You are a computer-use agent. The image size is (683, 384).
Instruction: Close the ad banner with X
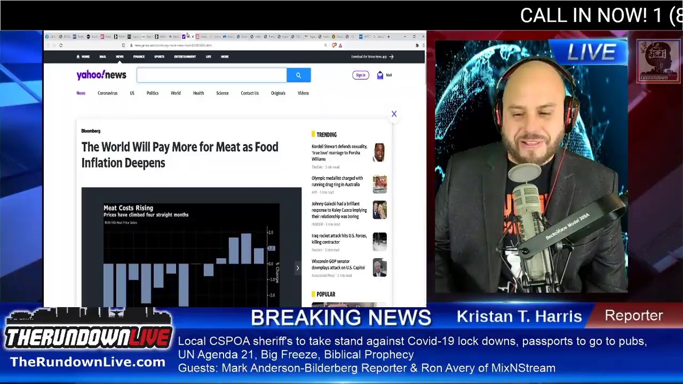(394, 114)
